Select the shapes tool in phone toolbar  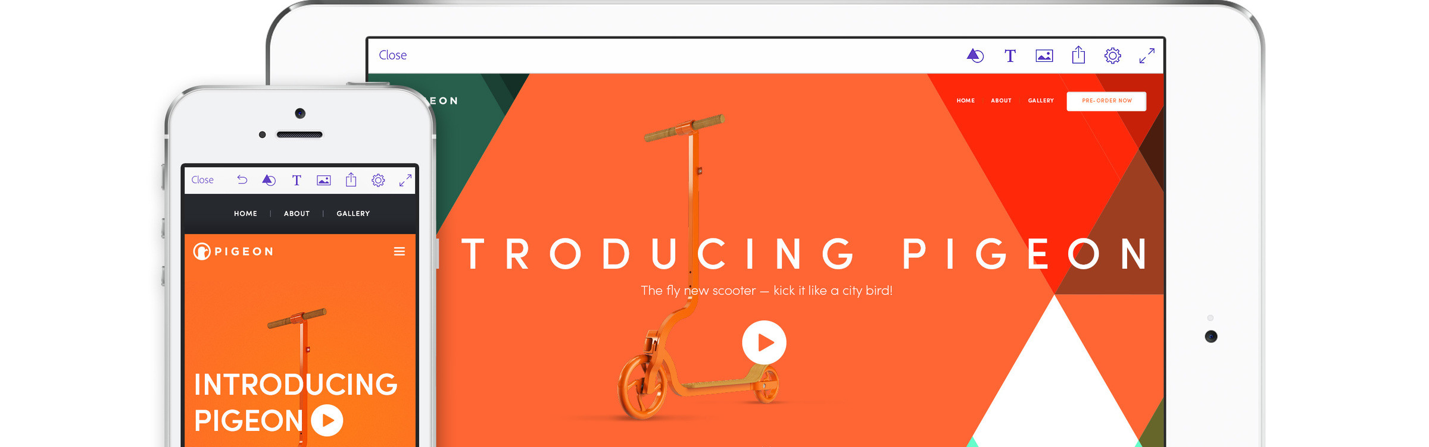269,180
